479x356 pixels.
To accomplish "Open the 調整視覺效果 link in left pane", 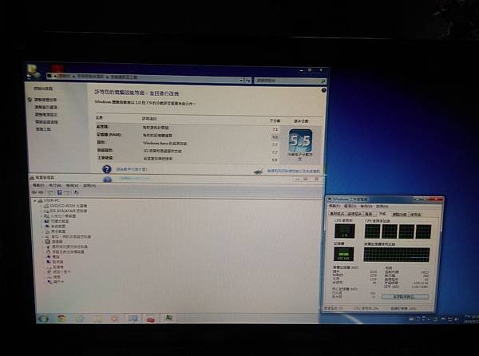I will 46,100.
